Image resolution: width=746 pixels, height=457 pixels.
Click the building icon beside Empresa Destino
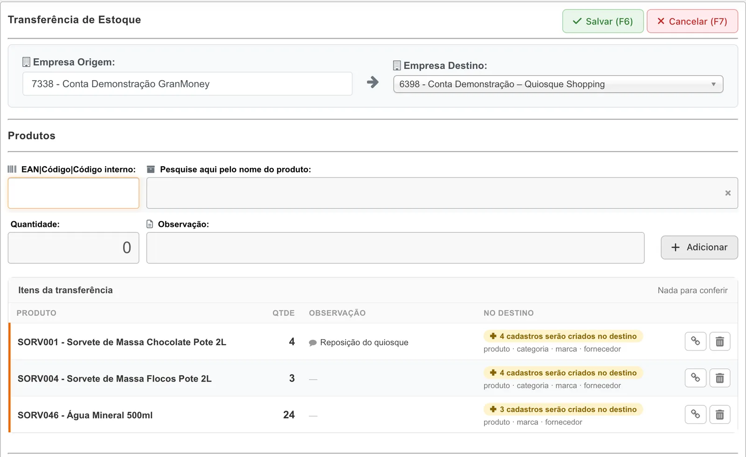click(397, 66)
